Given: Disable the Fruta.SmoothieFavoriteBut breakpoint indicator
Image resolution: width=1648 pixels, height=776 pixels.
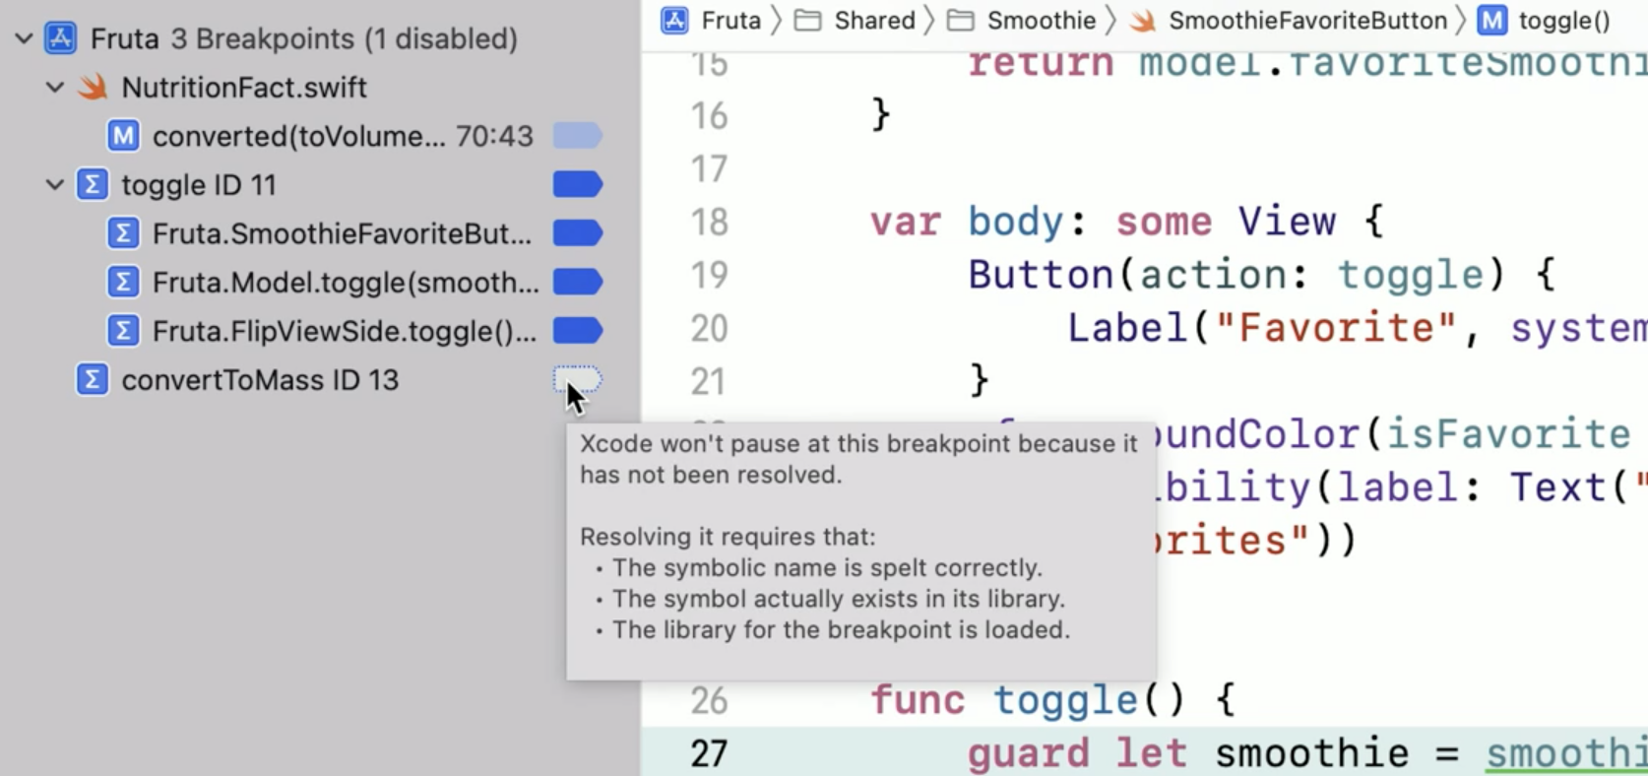Looking at the screenshot, I should click(577, 233).
